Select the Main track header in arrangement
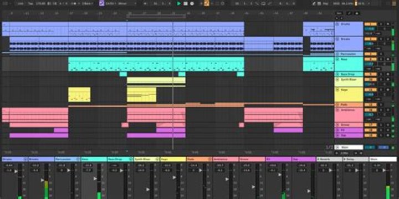Screen dimensions: 399x199 point(349,147)
